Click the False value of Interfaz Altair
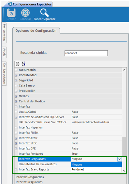The height and width of the screenshot is (184, 129). [75, 138]
